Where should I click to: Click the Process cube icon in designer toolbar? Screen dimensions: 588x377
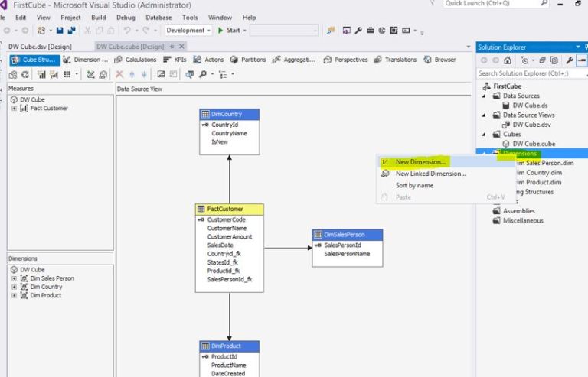(x=13, y=74)
